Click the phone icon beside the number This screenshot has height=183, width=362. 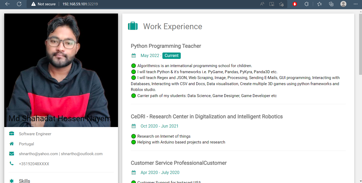point(11,164)
